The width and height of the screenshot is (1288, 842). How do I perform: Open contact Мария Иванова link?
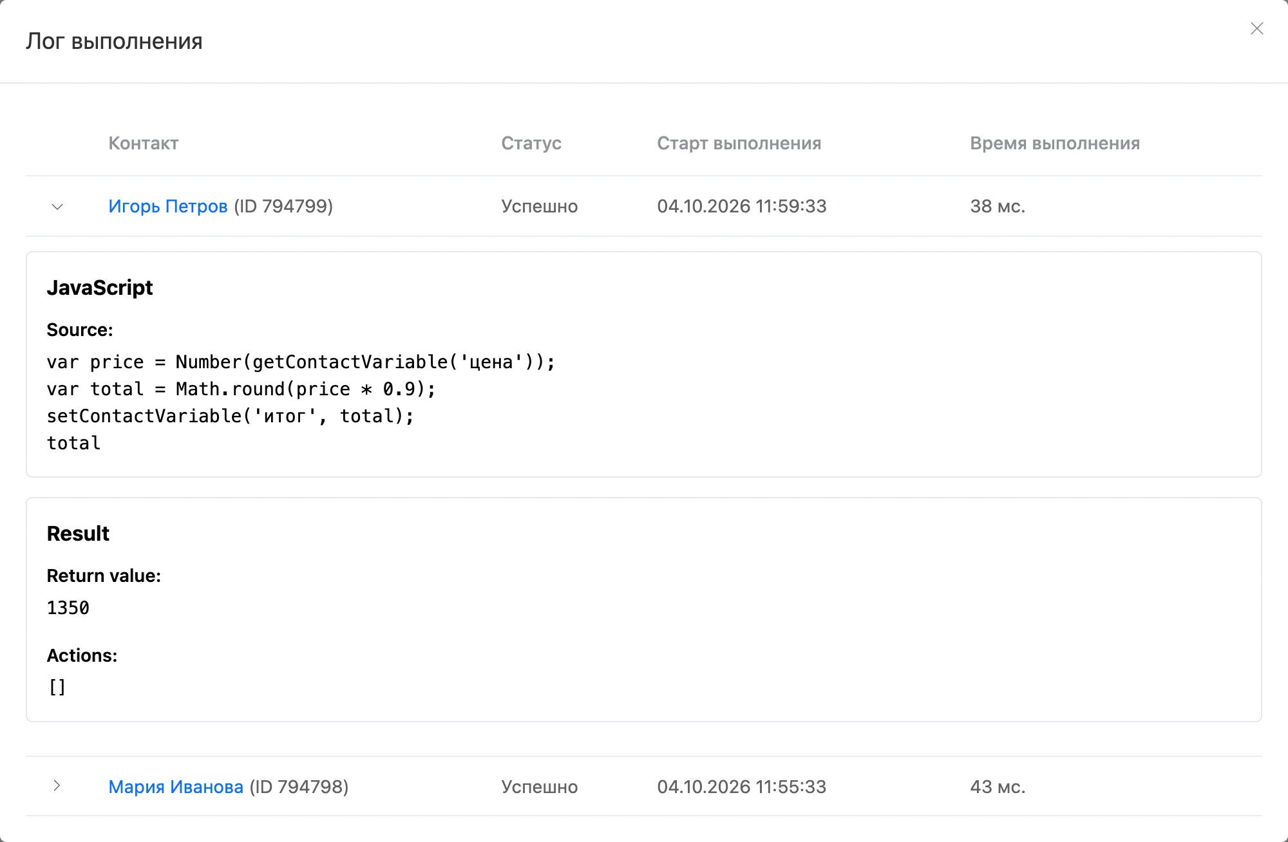(176, 787)
